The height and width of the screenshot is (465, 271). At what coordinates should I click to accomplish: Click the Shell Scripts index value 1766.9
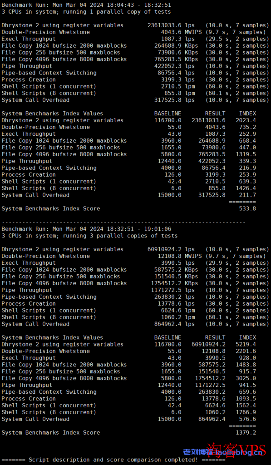point(246,412)
